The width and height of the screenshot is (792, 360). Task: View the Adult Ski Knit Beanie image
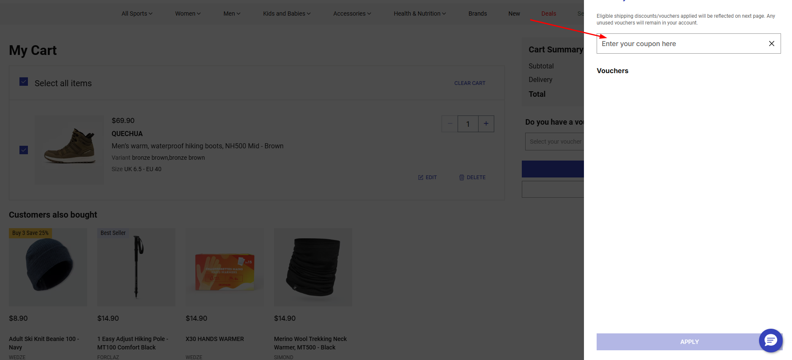pyautogui.click(x=48, y=267)
